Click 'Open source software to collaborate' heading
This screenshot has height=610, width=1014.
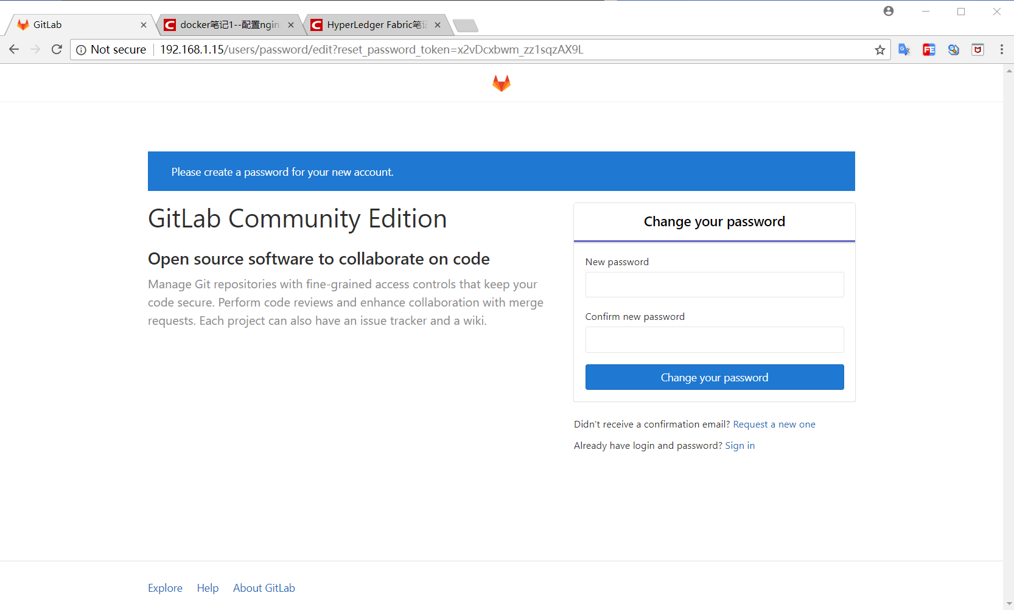tap(319, 259)
